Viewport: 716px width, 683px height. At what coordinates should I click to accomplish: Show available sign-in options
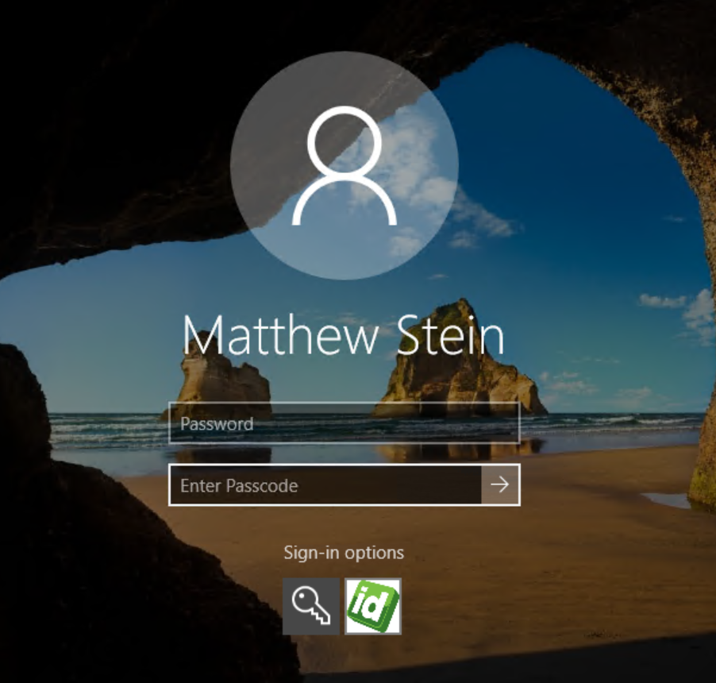pos(345,552)
